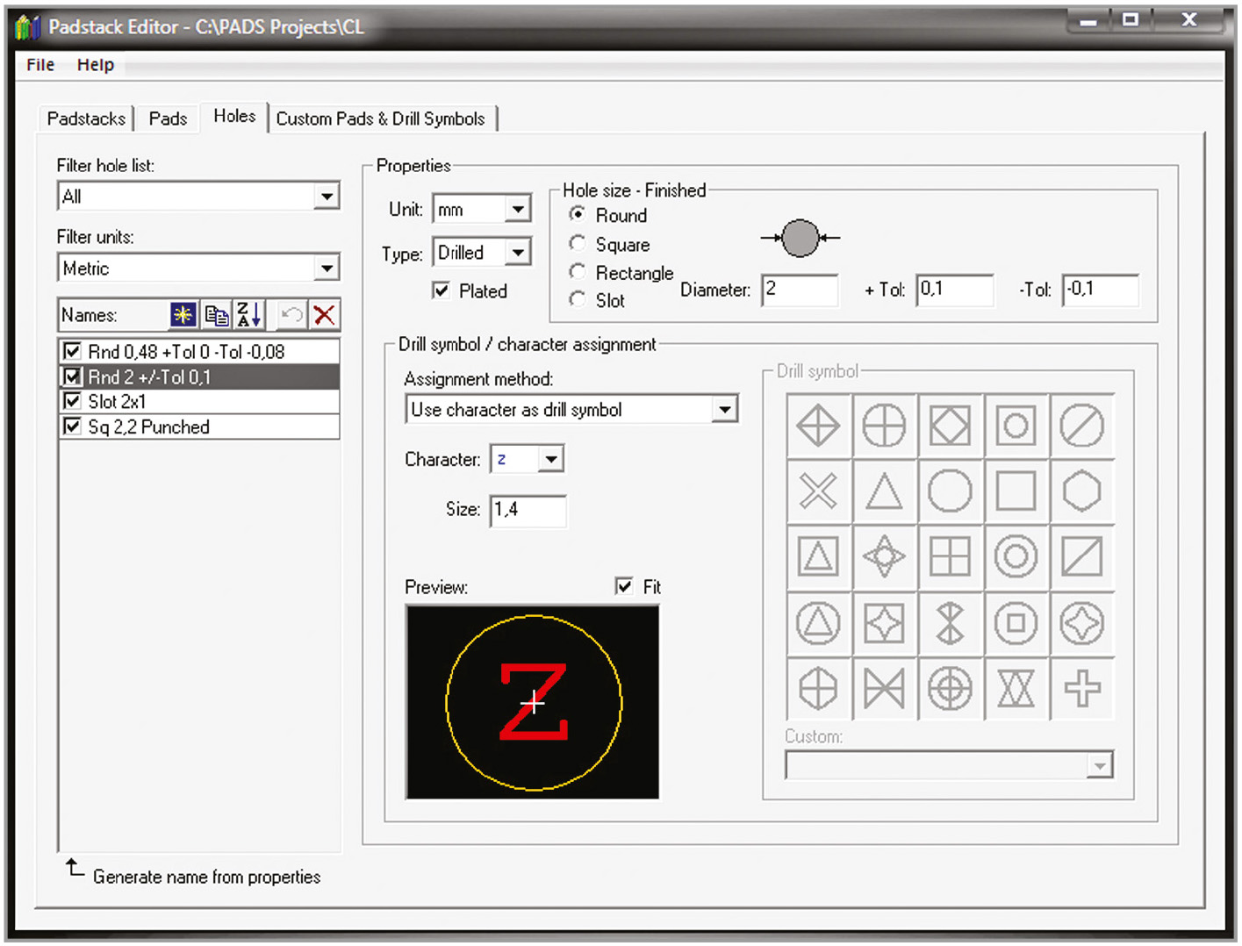Open the Character dropdown
Viewport: 1242px width, 946px height.
coord(550,459)
